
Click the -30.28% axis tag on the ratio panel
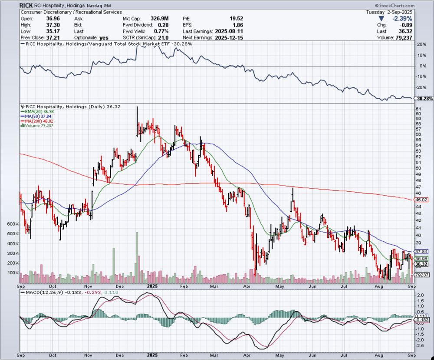coord(424,98)
